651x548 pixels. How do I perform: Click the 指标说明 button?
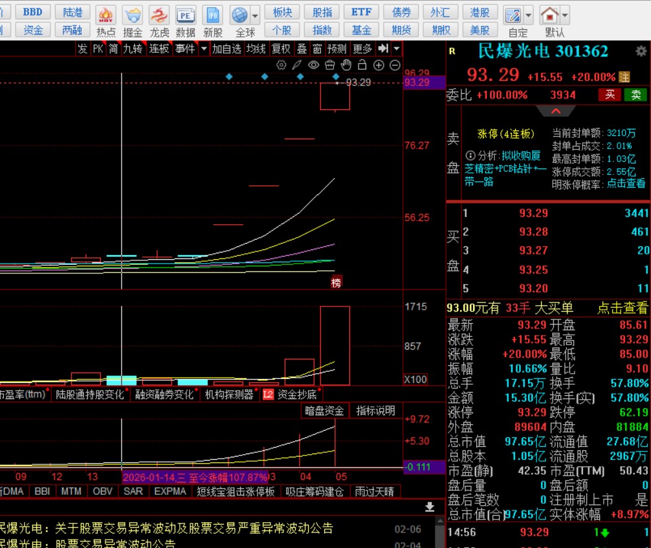(375, 411)
